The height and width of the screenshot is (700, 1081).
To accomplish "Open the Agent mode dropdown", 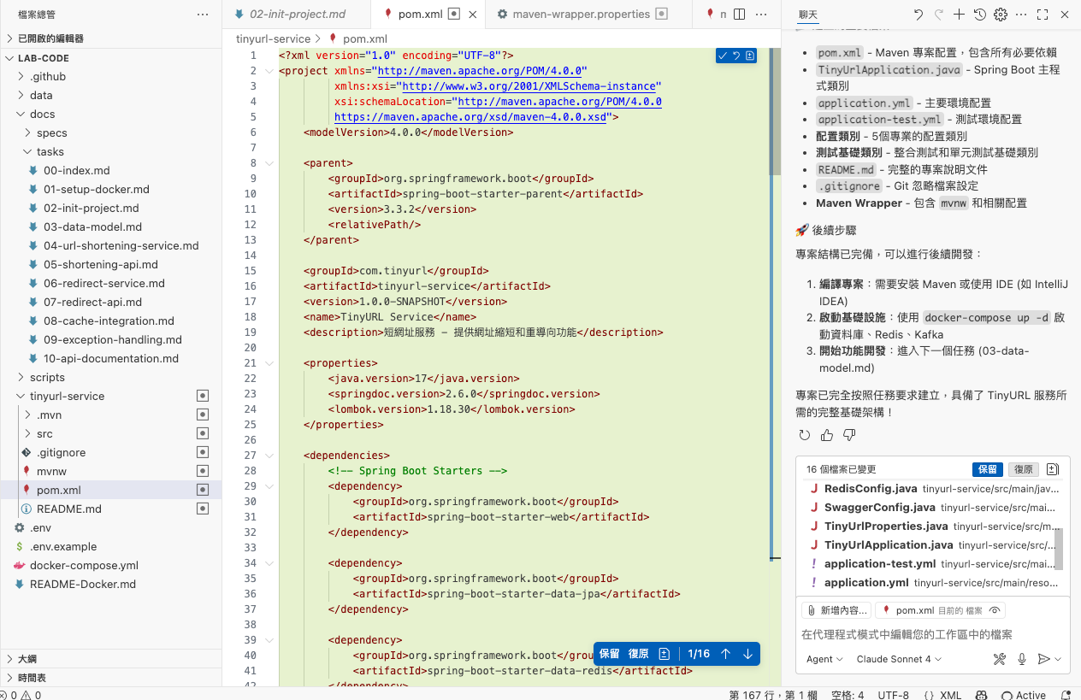I will 823,659.
